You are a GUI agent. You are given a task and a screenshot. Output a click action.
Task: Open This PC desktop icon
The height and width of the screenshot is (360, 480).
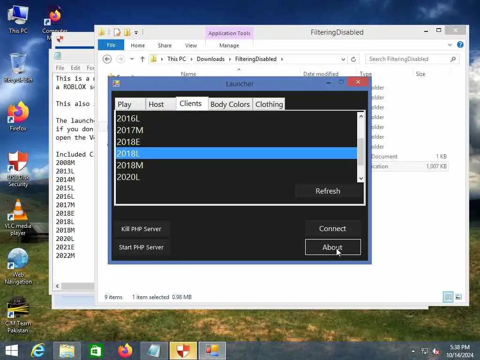point(18,19)
